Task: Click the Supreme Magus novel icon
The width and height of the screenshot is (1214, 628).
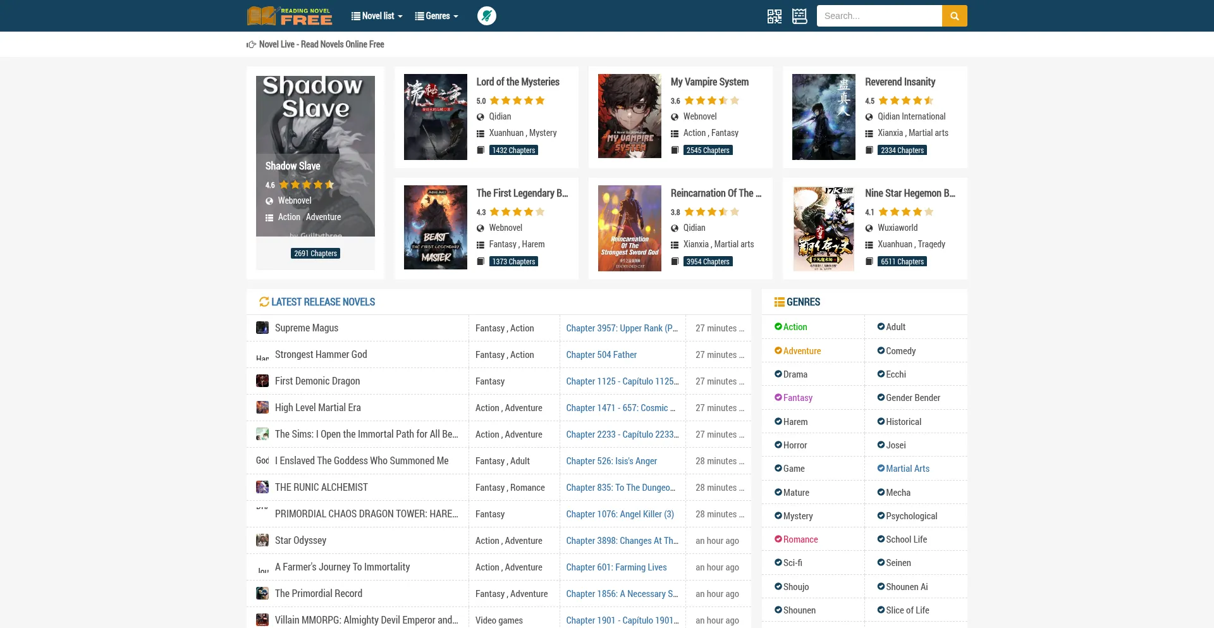Action: [262, 328]
